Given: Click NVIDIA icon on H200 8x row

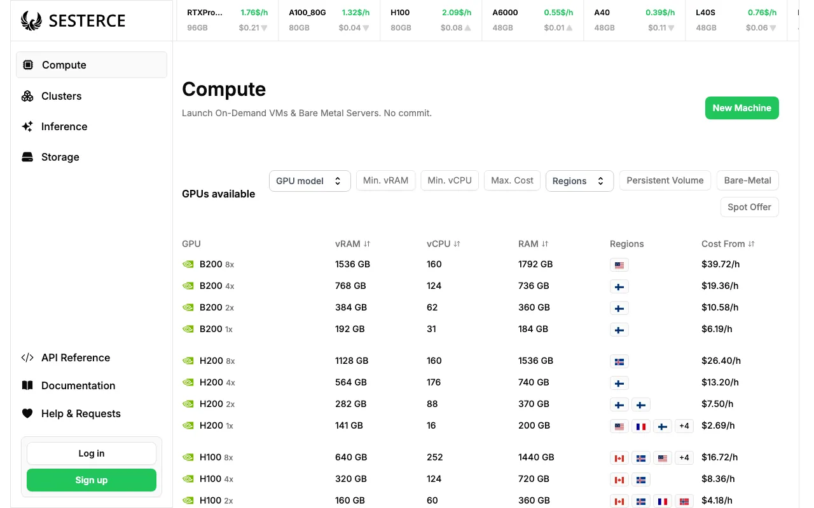Looking at the screenshot, I should [x=188, y=361].
